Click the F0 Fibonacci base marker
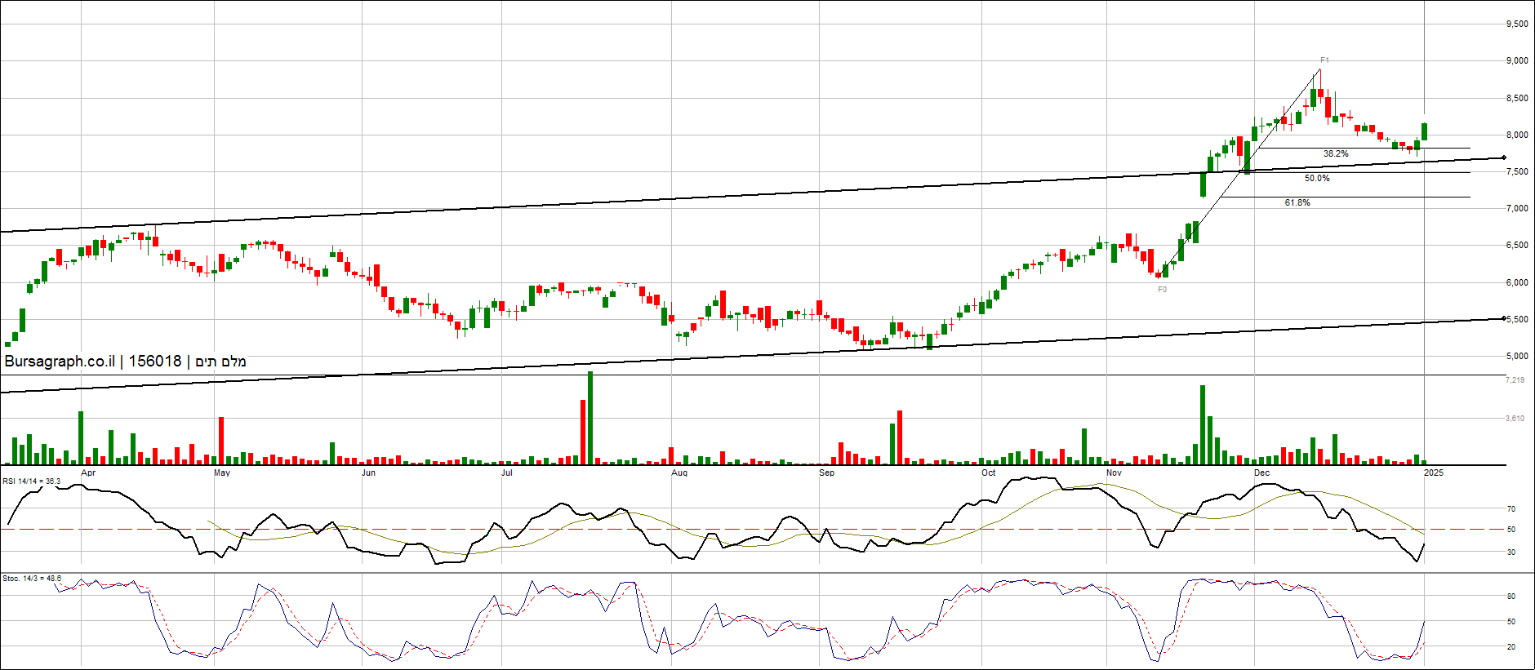Screen dimensions: 1535x670 [x=1162, y=290]
